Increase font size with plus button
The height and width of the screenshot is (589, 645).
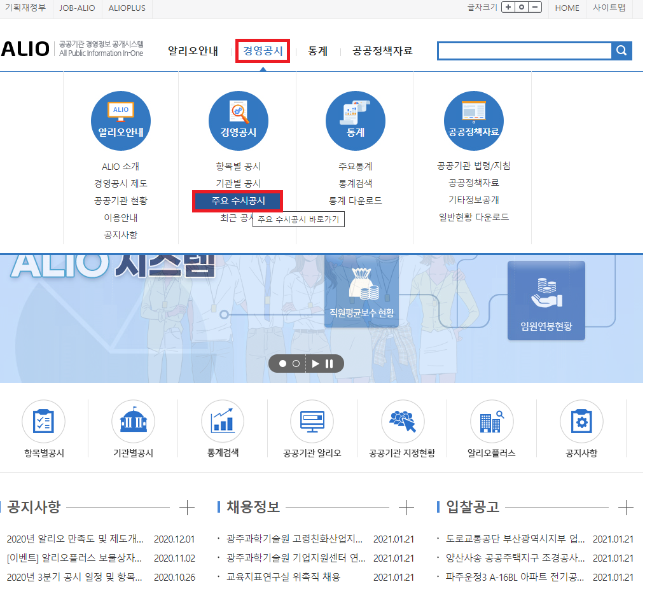508,8
